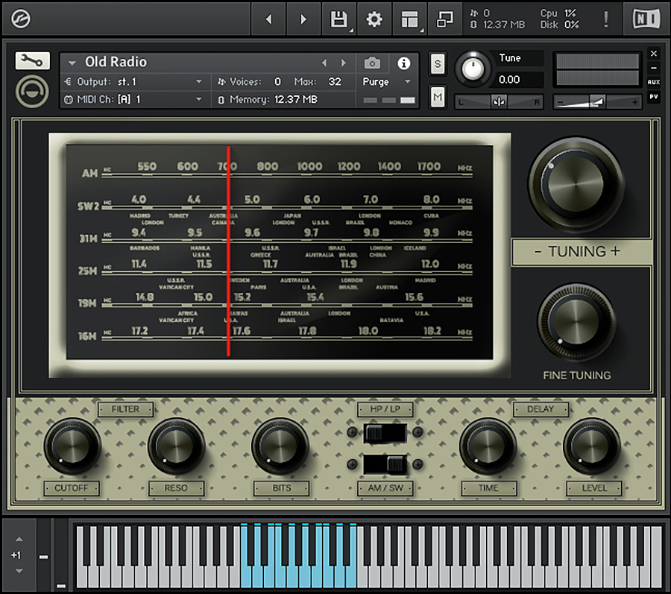The height and width of the screenshot is (594, 671).
Task: Click the floppy disk save icon
Action: (338, 19)
